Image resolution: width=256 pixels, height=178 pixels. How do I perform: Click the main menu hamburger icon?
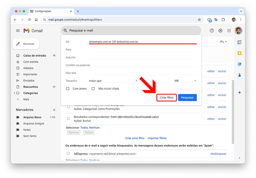click(18, 30)
